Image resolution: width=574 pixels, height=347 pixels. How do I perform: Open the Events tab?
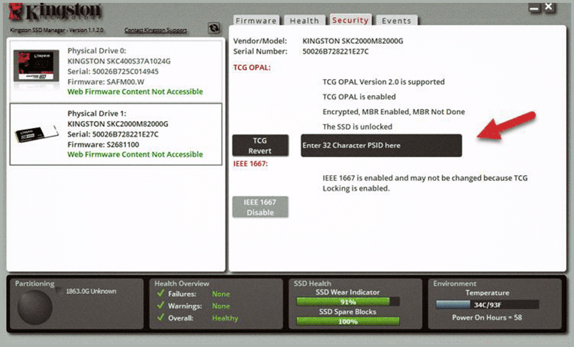click(396, 21)
